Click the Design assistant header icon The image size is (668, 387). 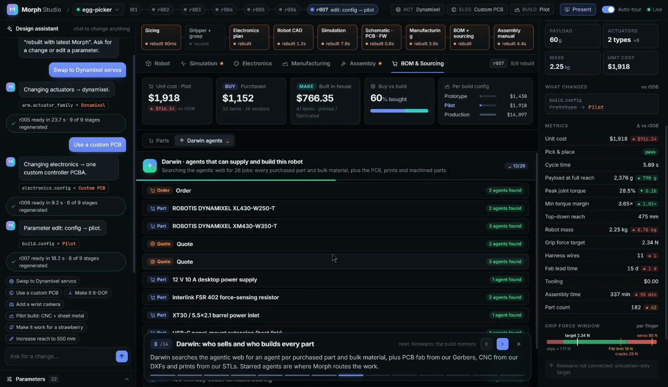click(9, 29)
